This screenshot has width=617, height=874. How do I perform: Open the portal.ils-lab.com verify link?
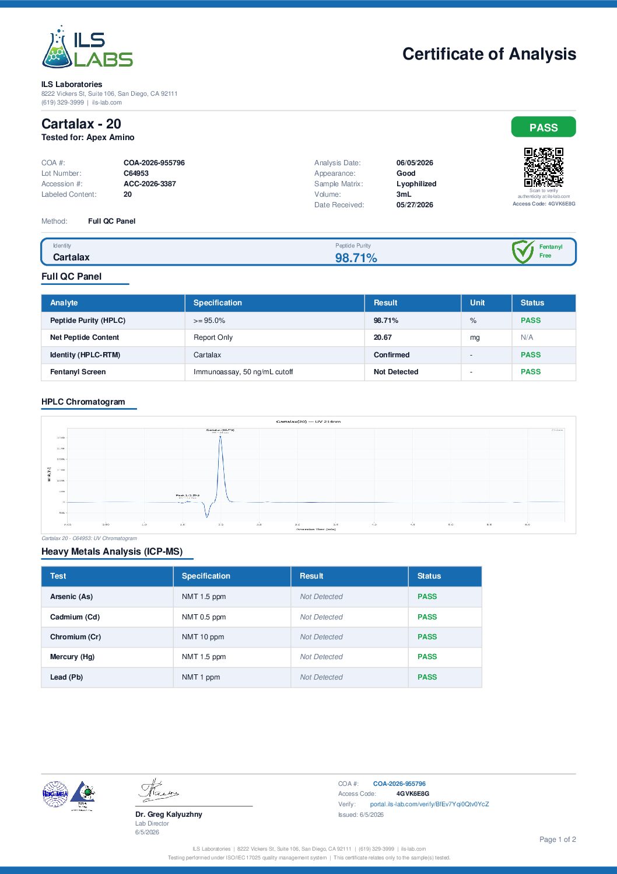click(429, 805)
